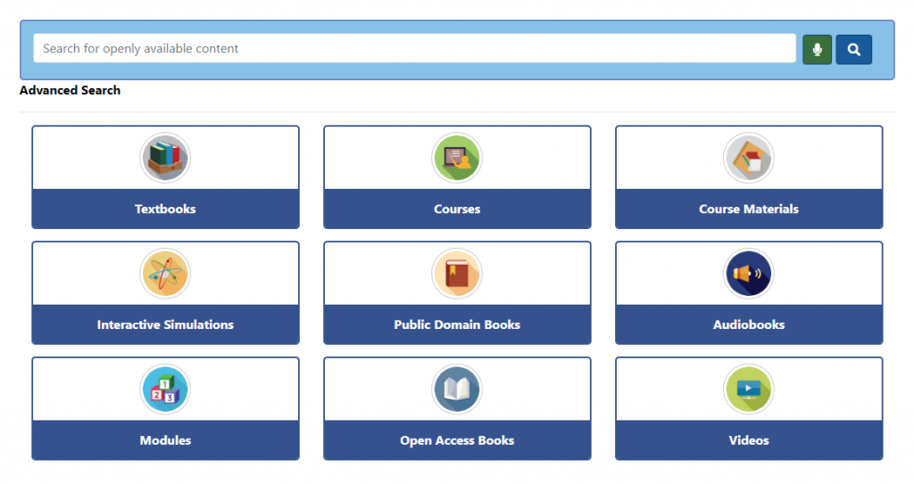Browse the Audiobooks label bar

click(748, 324)
